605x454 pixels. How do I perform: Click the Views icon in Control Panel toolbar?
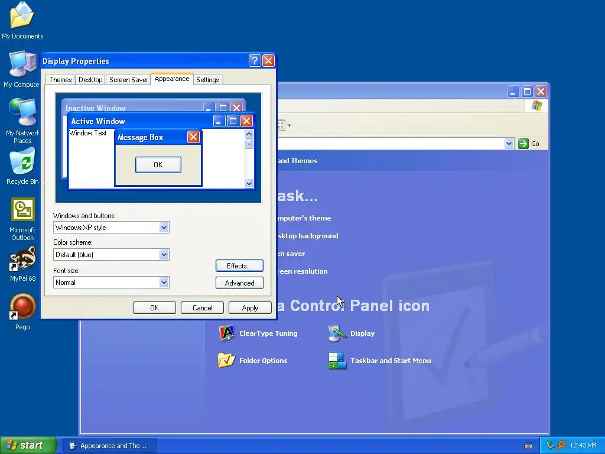tap(281, 125)
